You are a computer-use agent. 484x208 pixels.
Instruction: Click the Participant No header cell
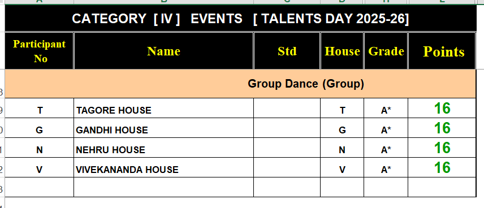[x=39, y=51]
